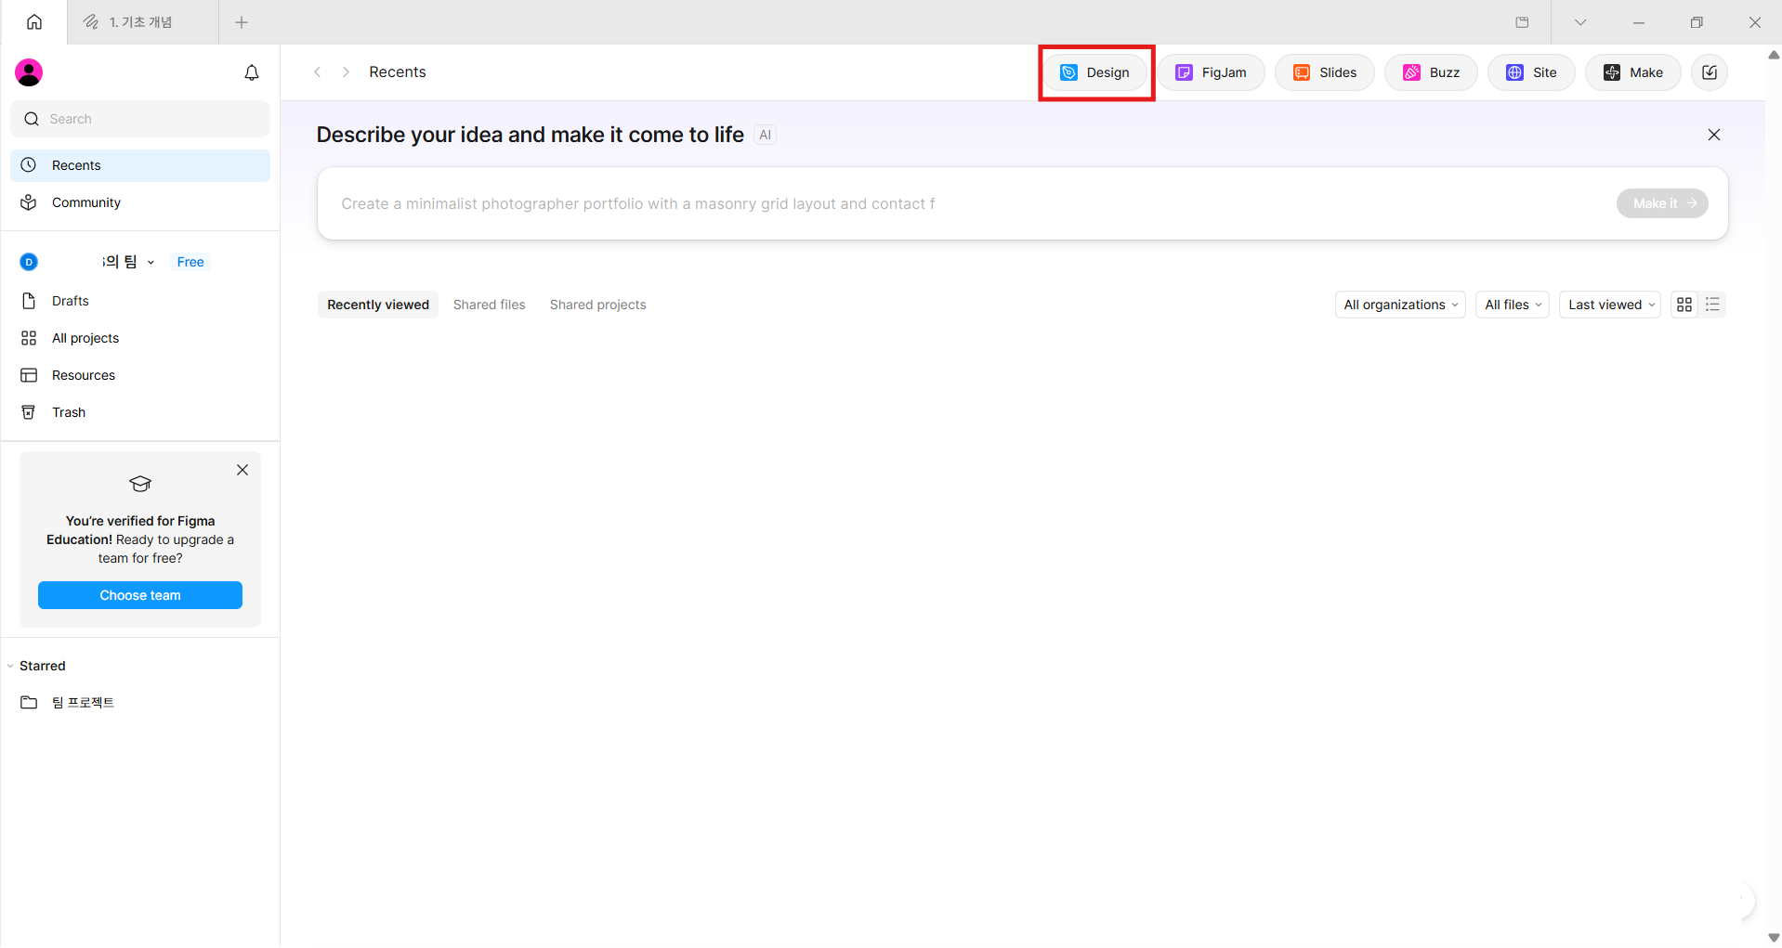Open Community in the sidebar
Viewport: 1782px width, 948px height.
pyautogui.click(x=140, y=202)
